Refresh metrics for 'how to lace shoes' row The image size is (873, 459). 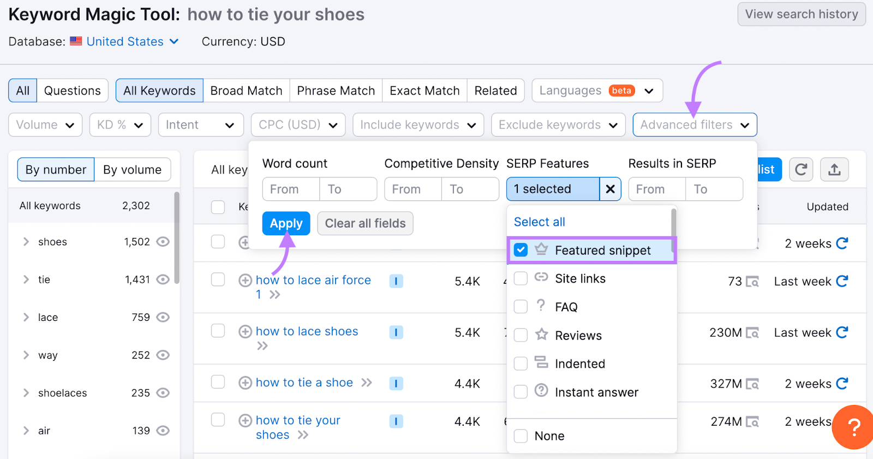point(842,332)
